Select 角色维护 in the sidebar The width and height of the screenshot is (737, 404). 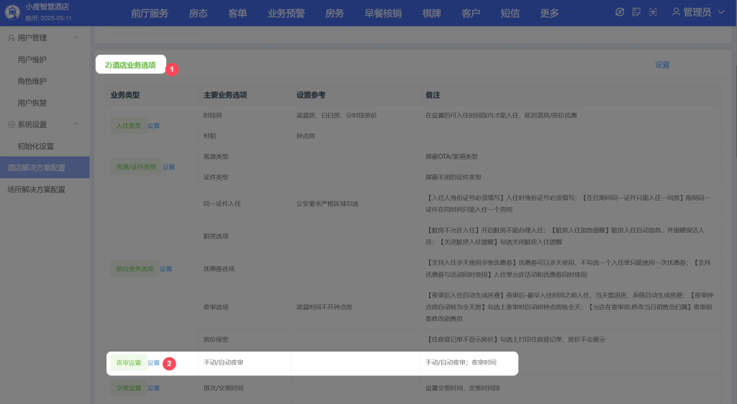32,81
